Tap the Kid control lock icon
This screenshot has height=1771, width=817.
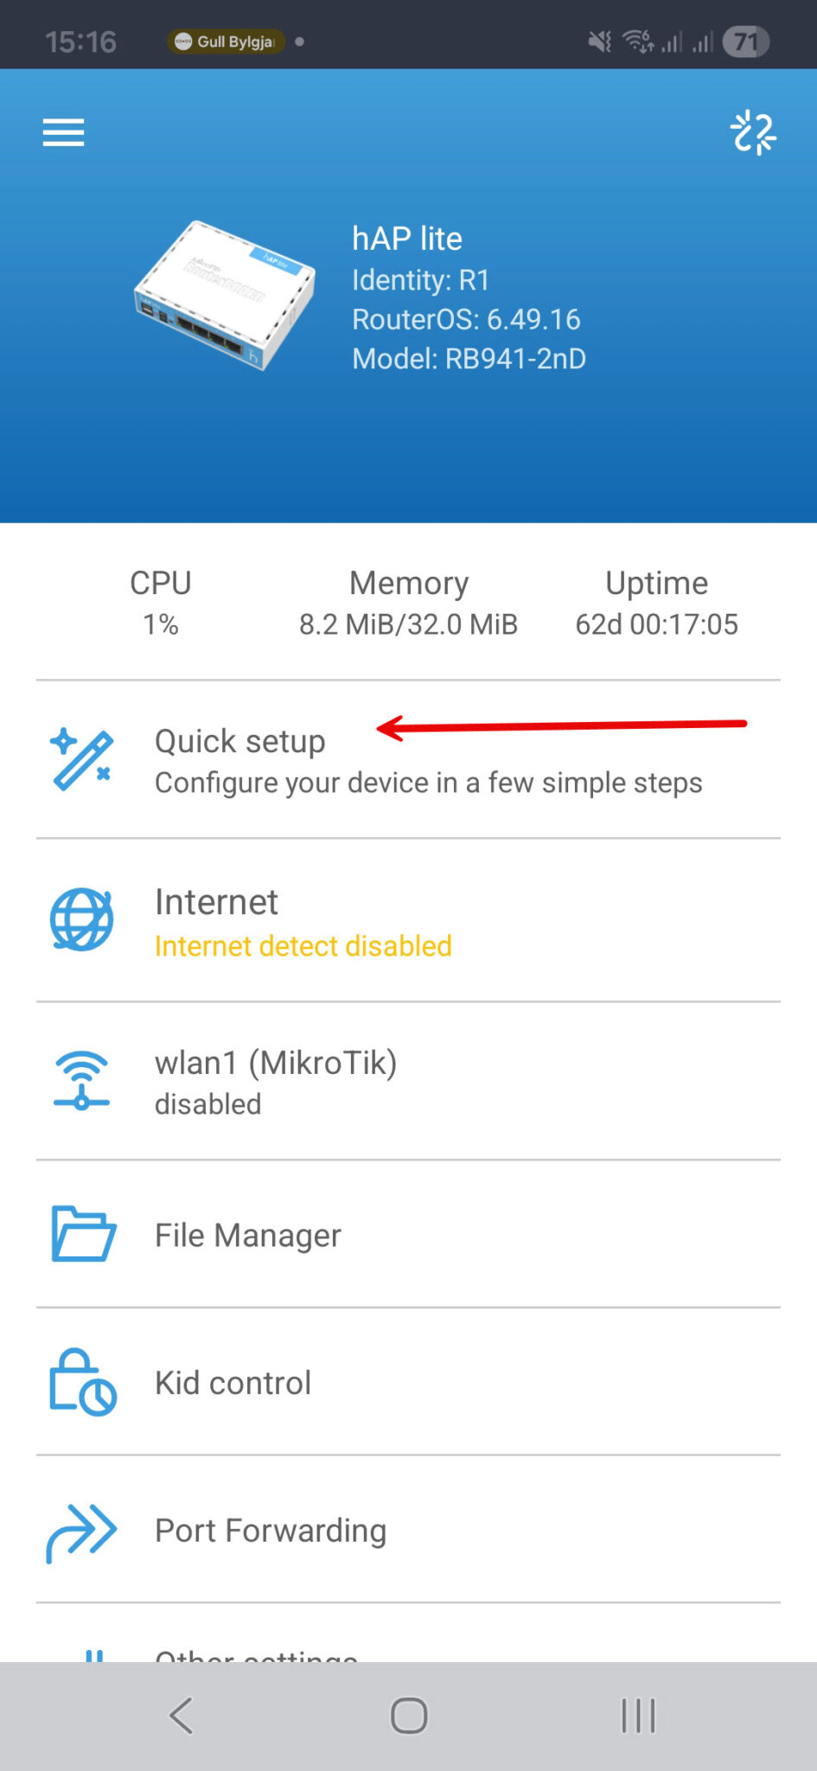tap(83, 1382)
